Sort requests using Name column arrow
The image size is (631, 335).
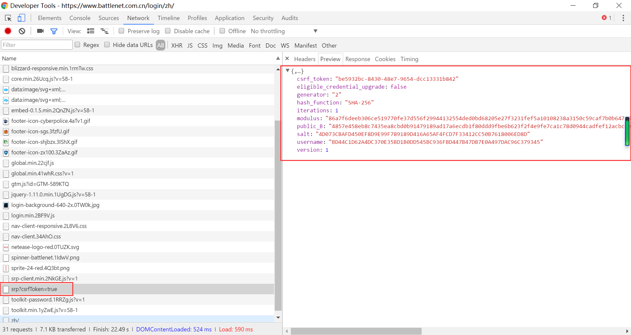click(x=278, y=58)
